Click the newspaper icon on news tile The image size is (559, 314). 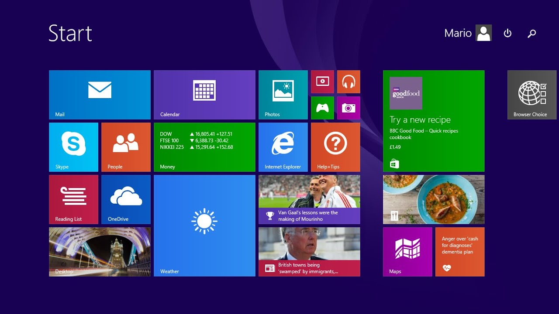(x=270, y=268)
